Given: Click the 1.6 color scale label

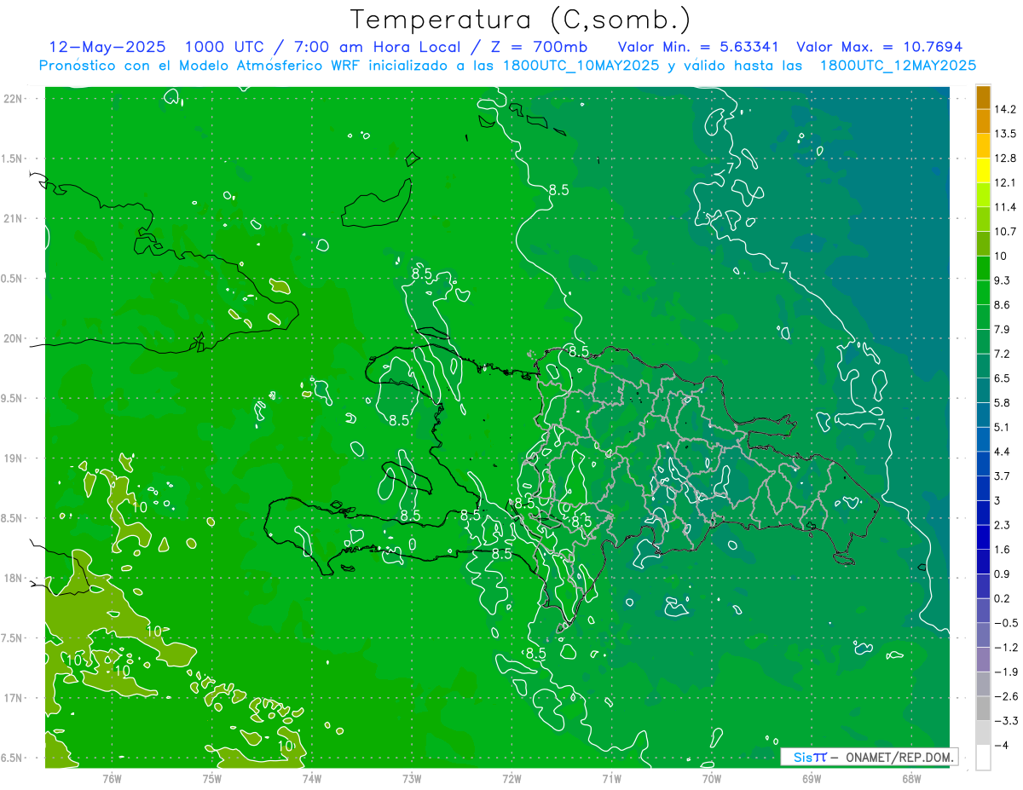Looking at the screenshot, I should [1002, 550].
